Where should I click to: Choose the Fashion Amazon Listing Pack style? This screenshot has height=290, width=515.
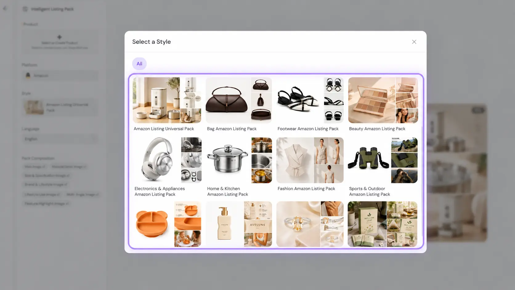(x=310, y=164)
